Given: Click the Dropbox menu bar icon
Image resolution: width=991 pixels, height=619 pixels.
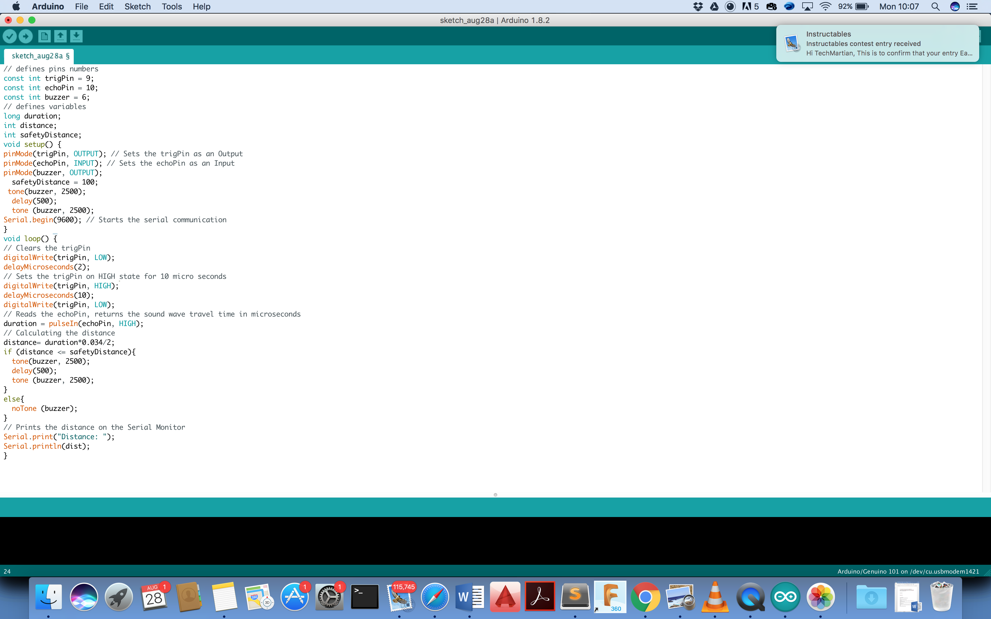Looking at the screenshot, I should pos(698,6).
